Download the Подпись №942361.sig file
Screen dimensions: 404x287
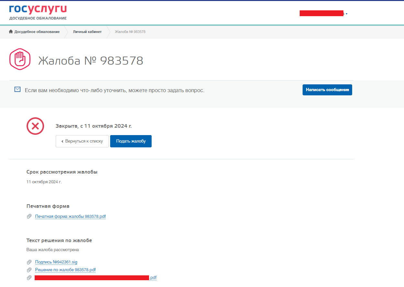(56, 262)
